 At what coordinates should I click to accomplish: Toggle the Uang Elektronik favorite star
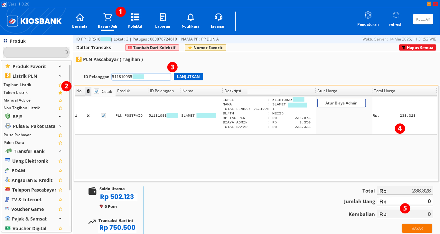coord(60,161)
